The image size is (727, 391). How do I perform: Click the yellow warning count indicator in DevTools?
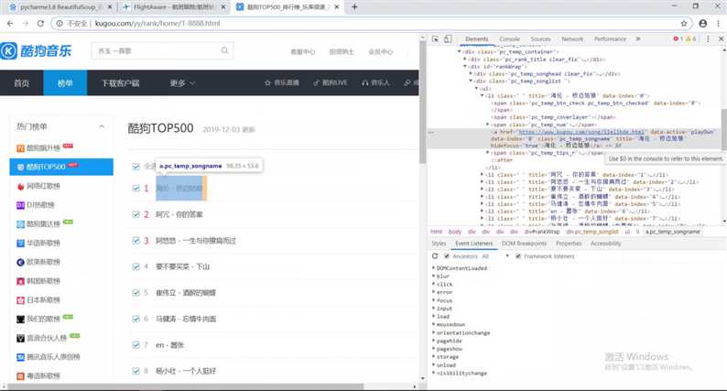click(690, 39)
